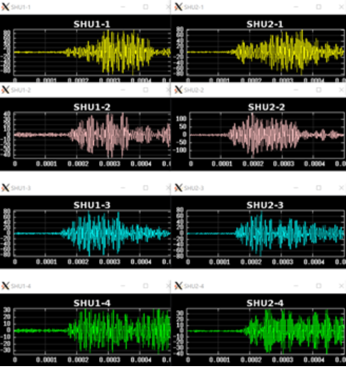The width and height of the screenshot is (346, 371).
Task: Click the bold SHU2-1 plot heading
Action: 265,24
